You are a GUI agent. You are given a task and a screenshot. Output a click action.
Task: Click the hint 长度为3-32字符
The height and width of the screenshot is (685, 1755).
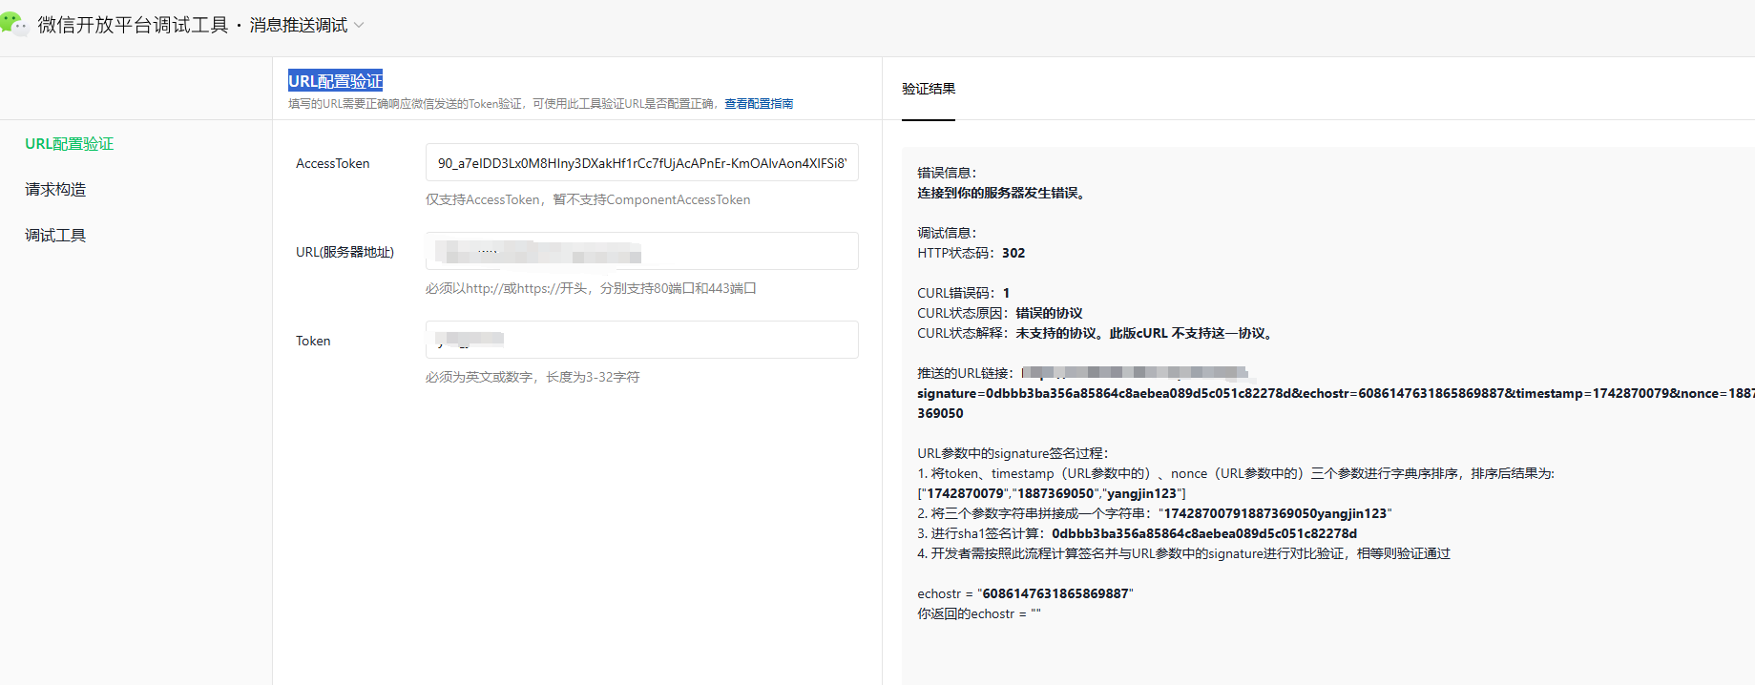pyautogui.click(x=533, y=378)
